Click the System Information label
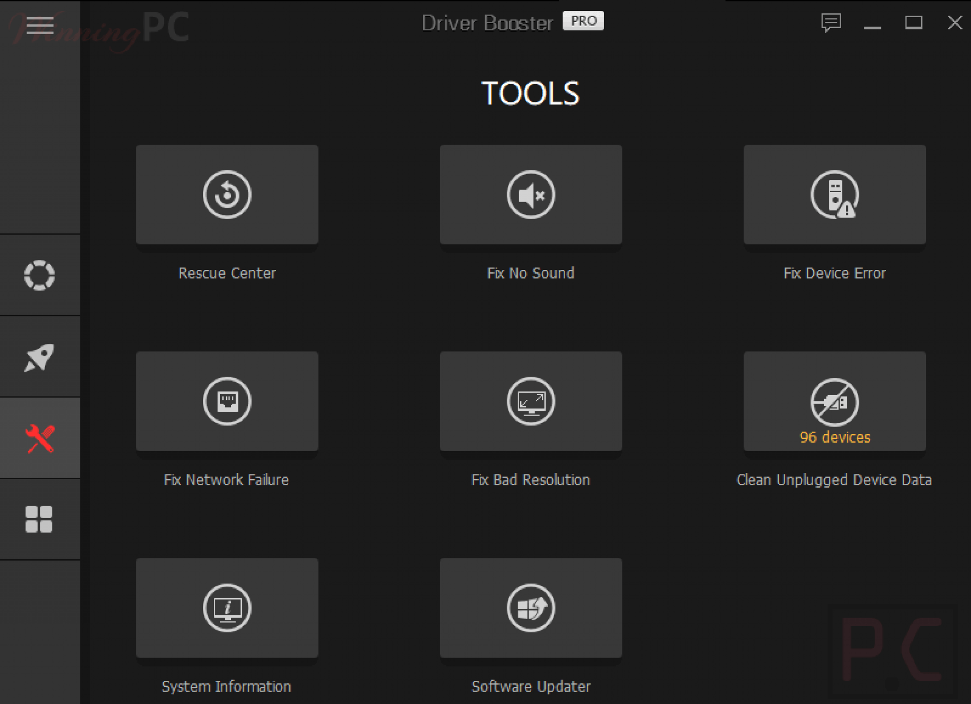This screenshot has height=704, width=971. click(x=226, y=686)
